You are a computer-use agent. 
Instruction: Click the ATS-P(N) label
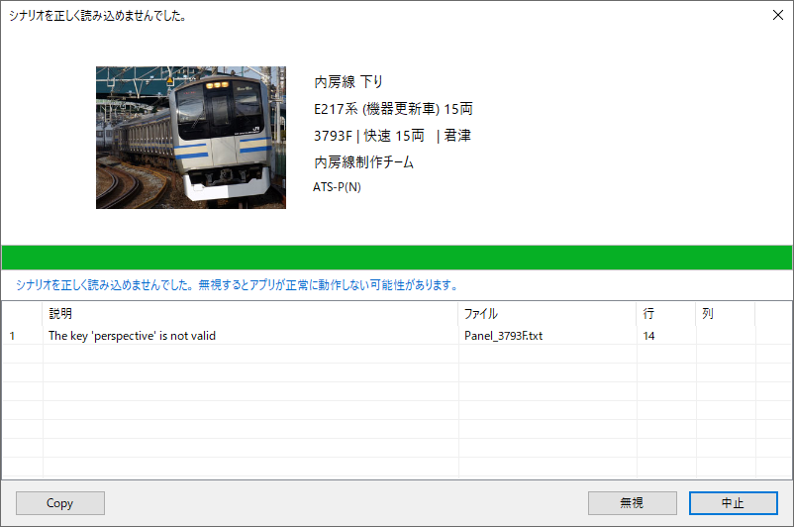[x=338, y=186]
